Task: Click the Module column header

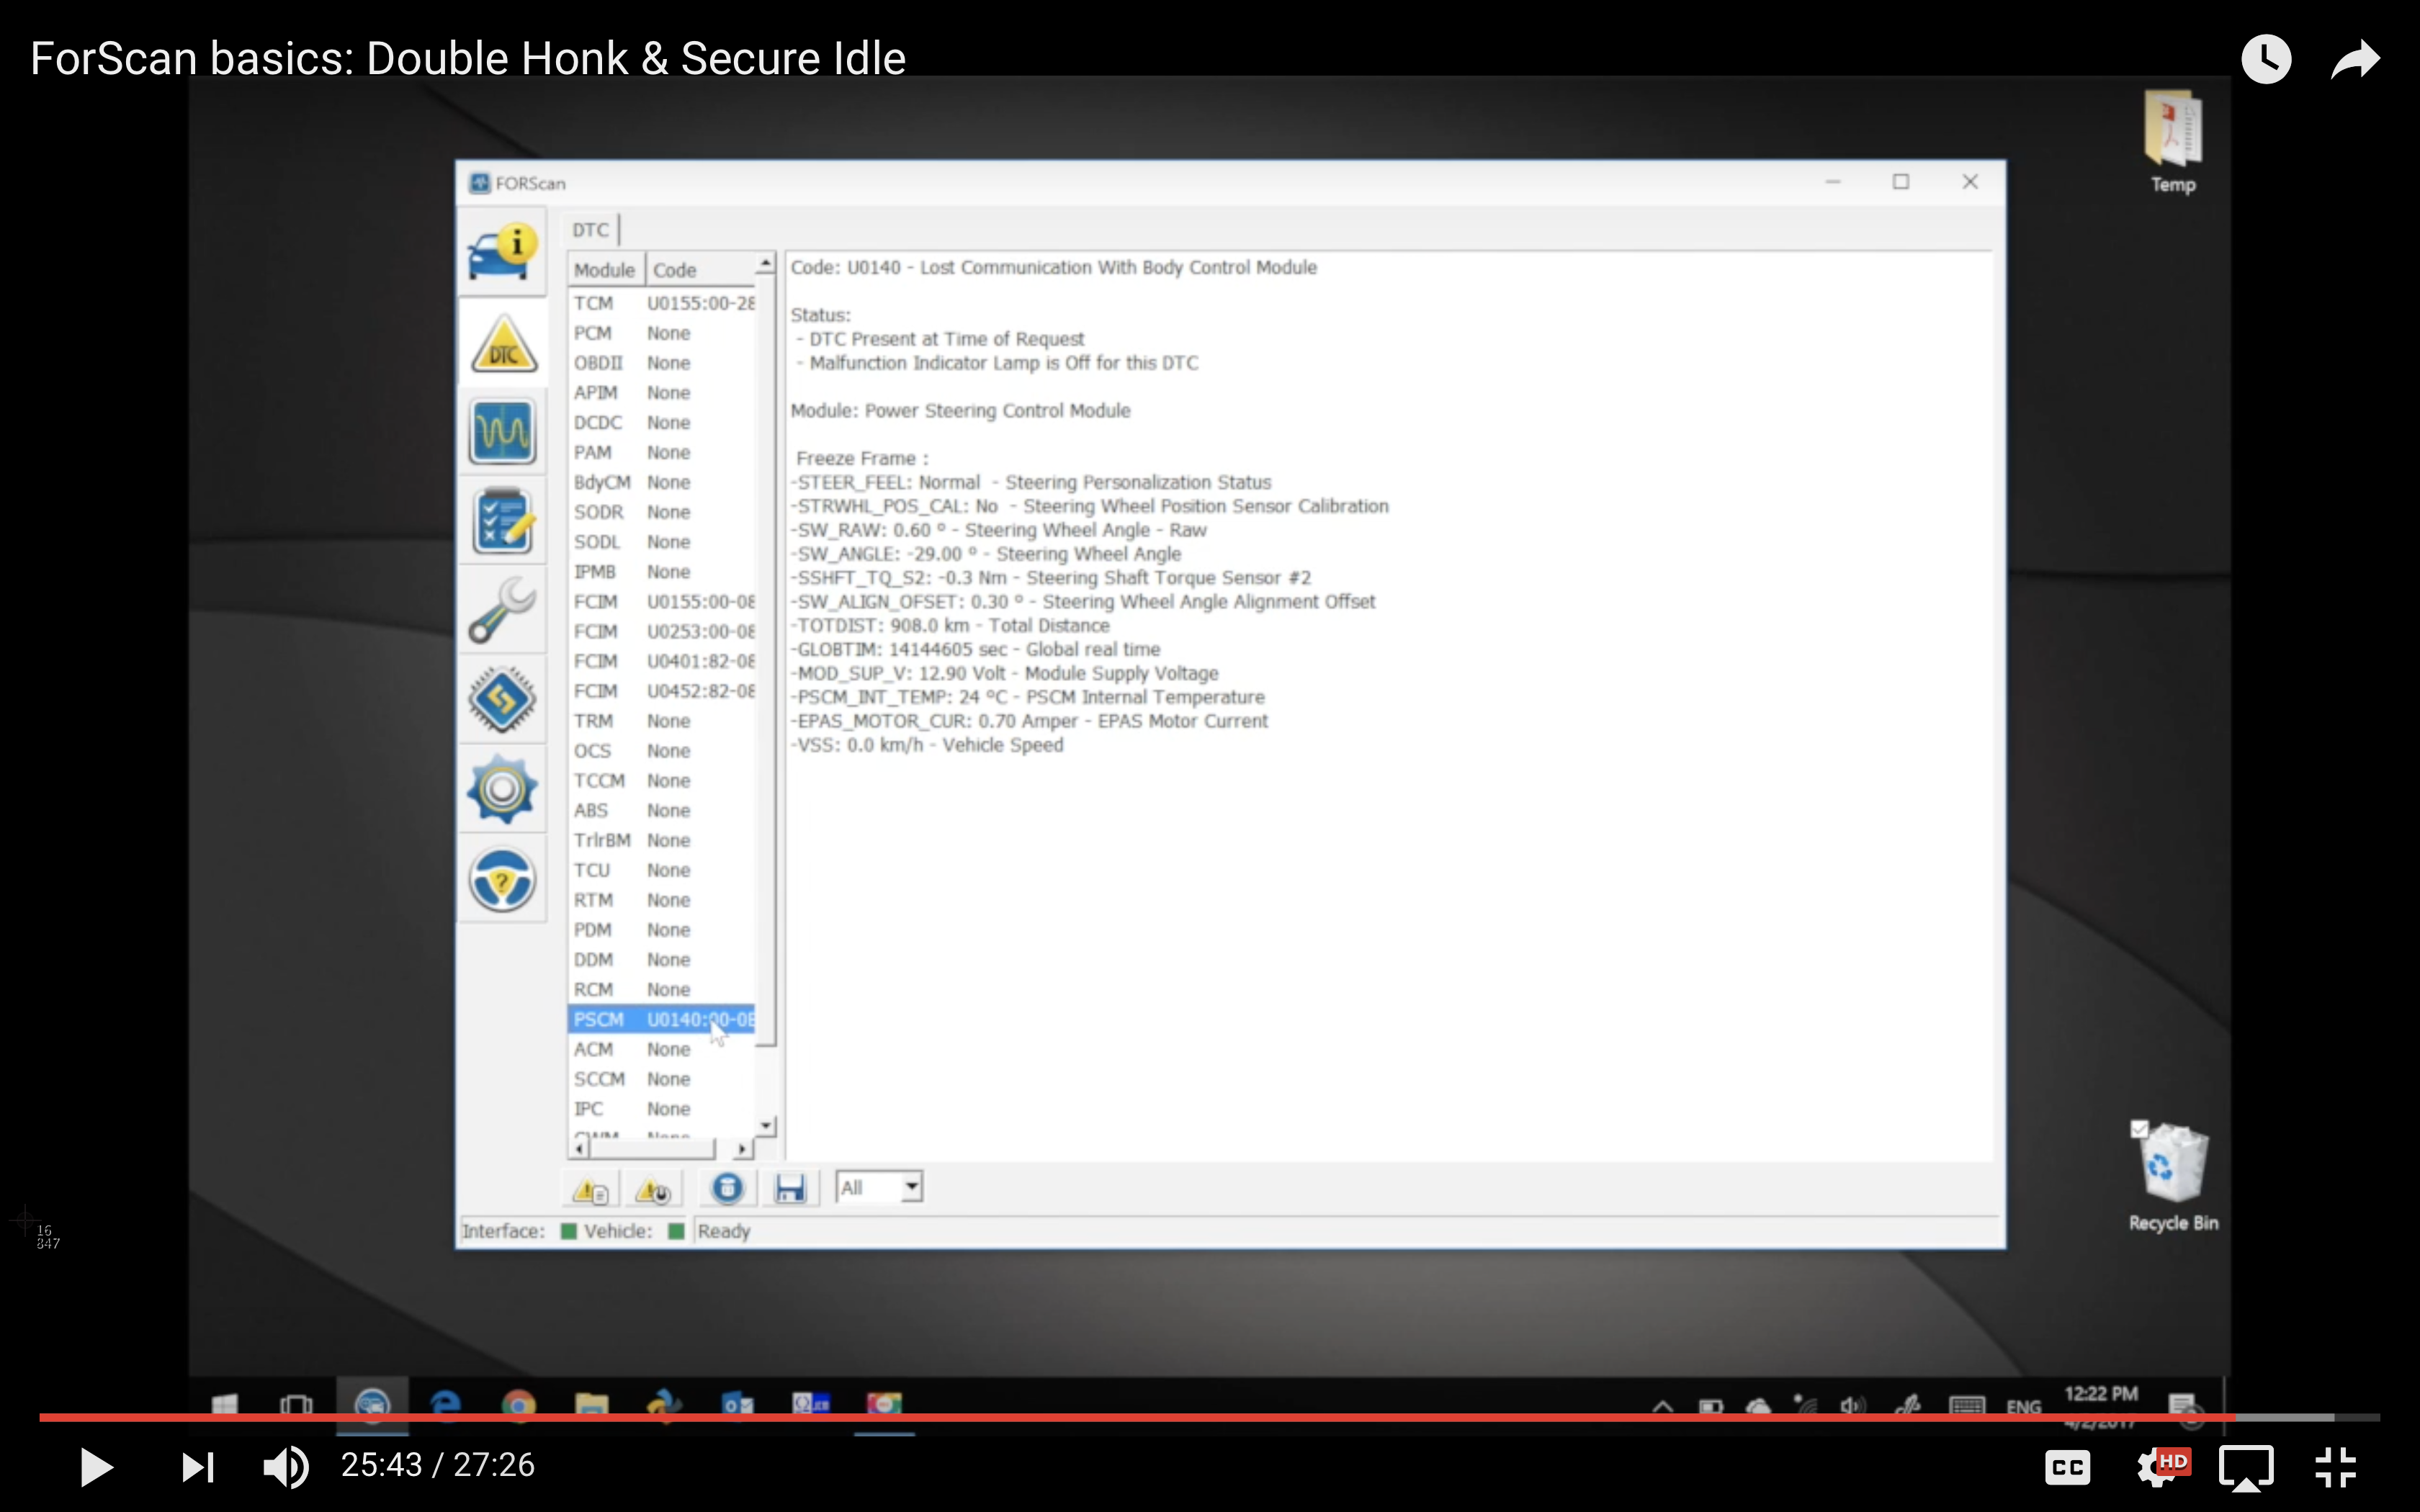Action: coord(604,270)
